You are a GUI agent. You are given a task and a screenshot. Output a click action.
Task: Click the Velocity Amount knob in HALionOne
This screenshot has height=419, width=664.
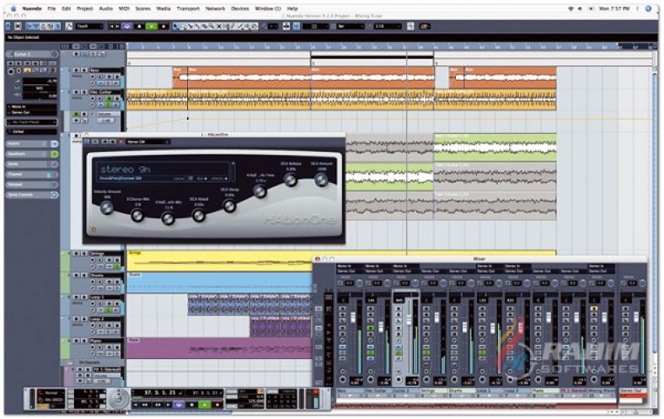point(106,207)
